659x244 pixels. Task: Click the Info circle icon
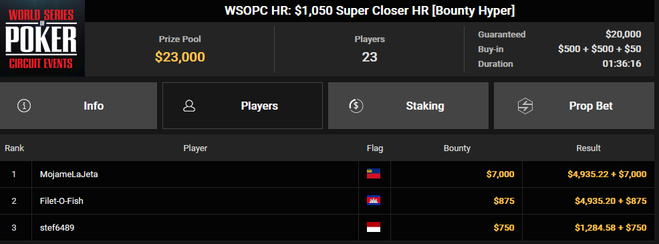pos(24,106)
